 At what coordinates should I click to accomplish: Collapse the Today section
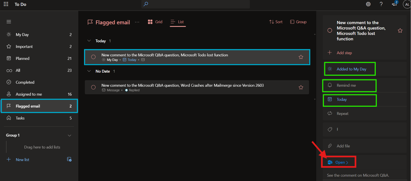[x=89, y=41]
